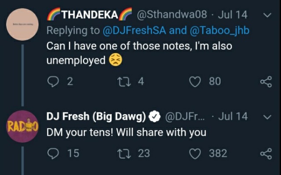Share DJ Fresh's DM tweet

click(266, 154)
